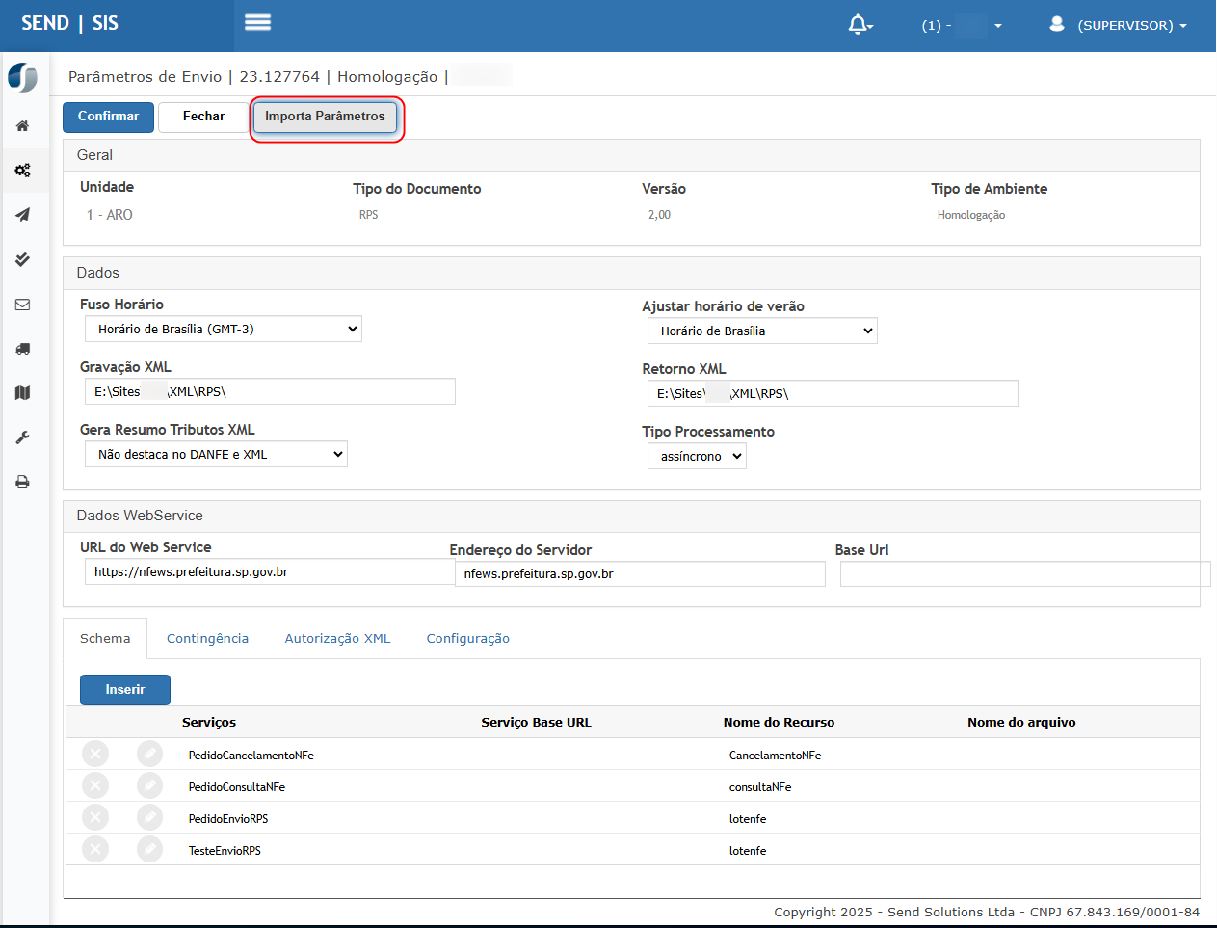Viewport: 1217px width, 928px height.
Task: Delete the TesteEnvioRPS service row
Action: click(x=95, y=850)
